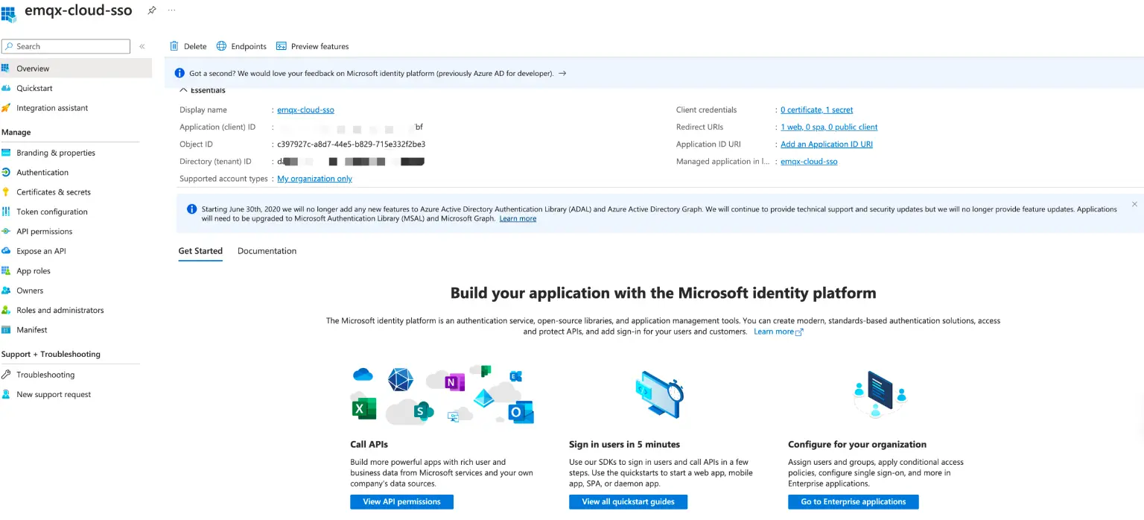Open Token configuration
1144x520 pixels.
pos(51,211)
